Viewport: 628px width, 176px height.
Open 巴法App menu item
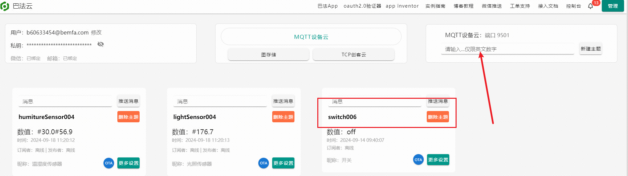click(328, 6)
